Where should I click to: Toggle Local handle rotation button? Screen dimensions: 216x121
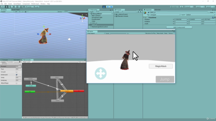[36, 7]
